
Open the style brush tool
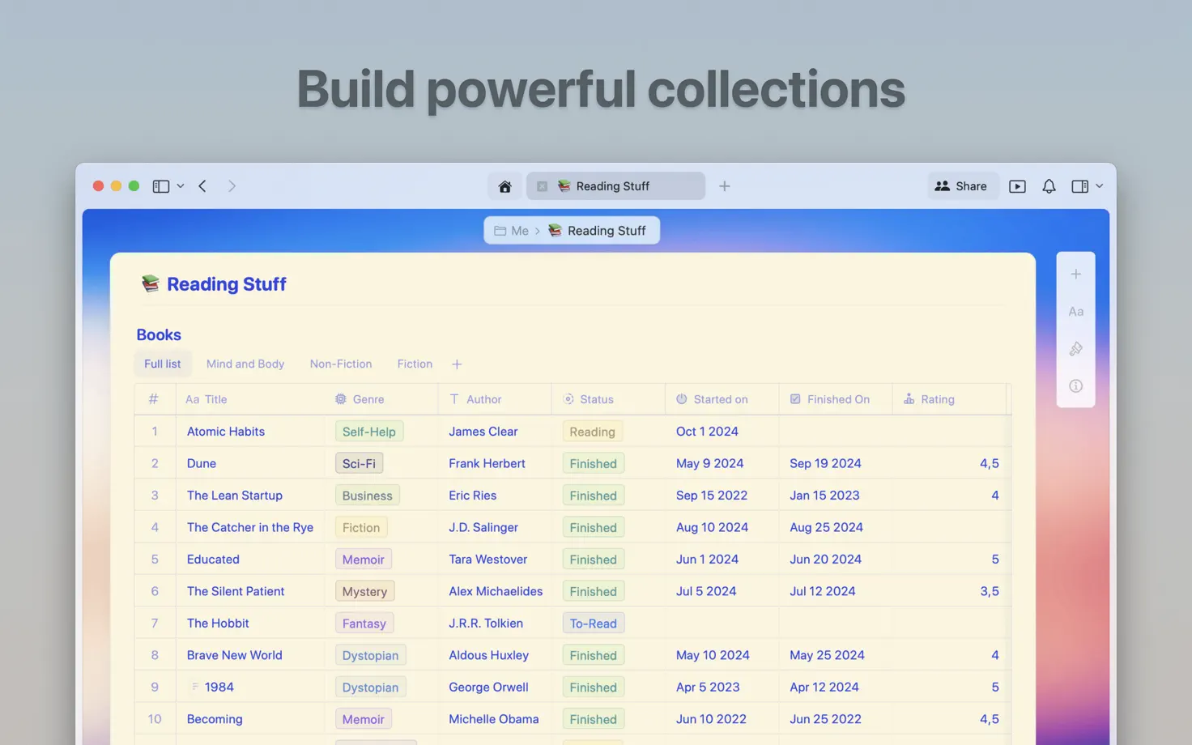tap(1075, 349)
